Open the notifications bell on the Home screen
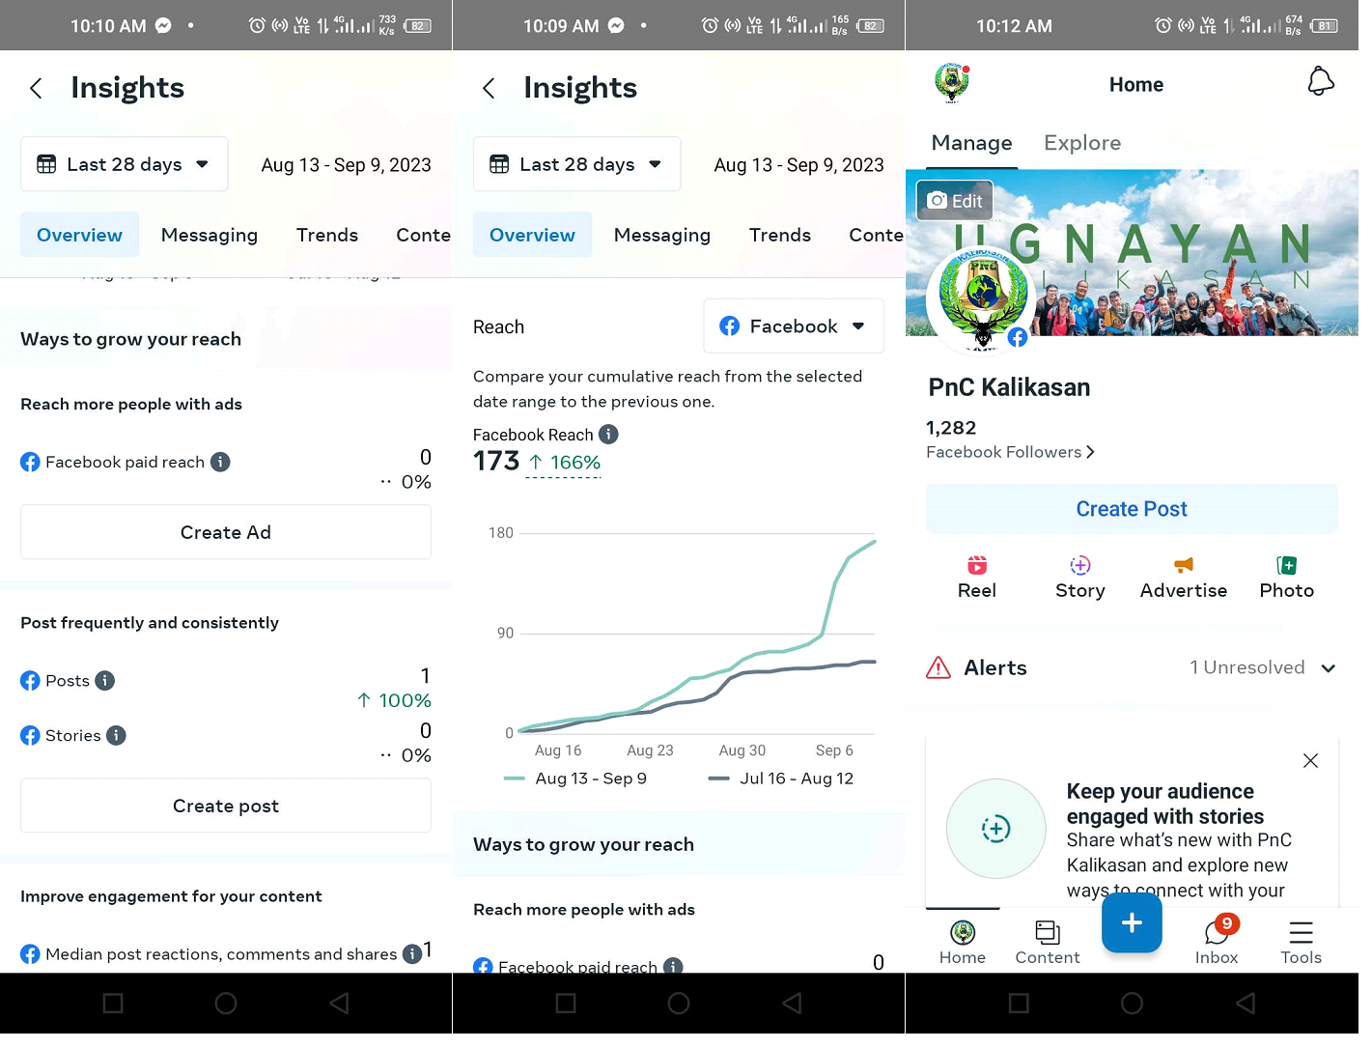 coord(1320,82)
